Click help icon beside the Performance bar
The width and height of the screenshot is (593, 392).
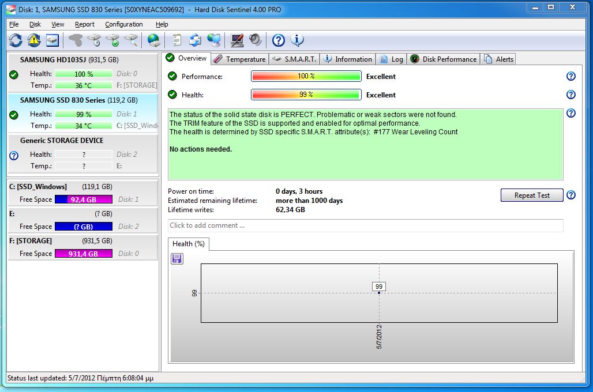coord(571,76)
